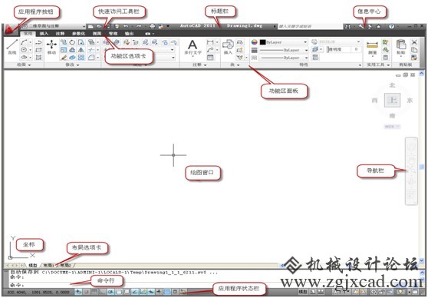
Task: Click the black color swatch in Properties panel
Action: [262, 42]
